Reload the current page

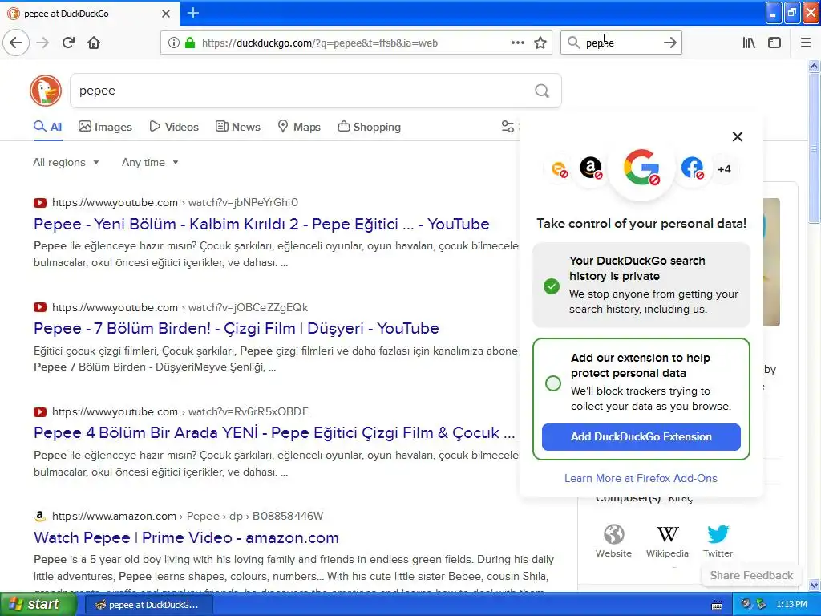pos(68,43)
